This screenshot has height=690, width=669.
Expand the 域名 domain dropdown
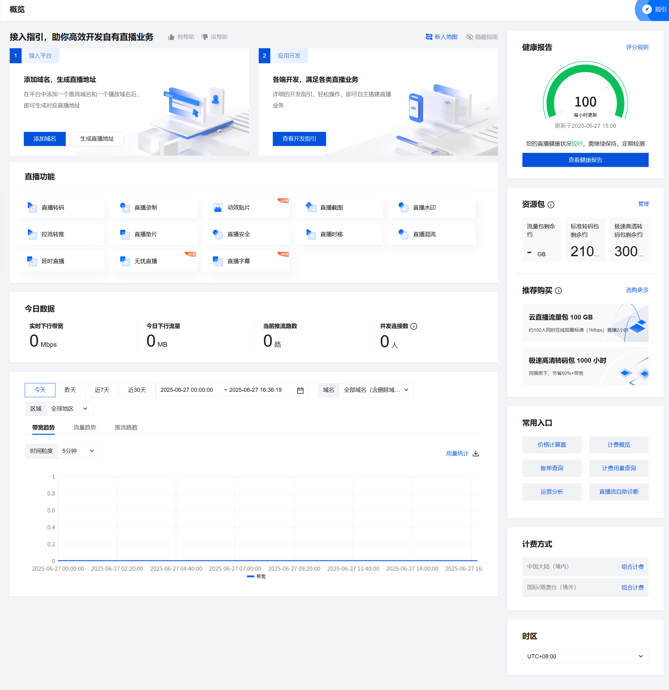[376, 390]
